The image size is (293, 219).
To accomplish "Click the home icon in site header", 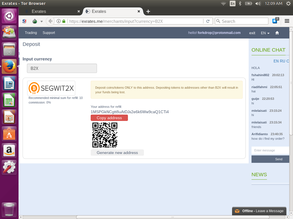I will pyautogui.click(x=277, y=33).
